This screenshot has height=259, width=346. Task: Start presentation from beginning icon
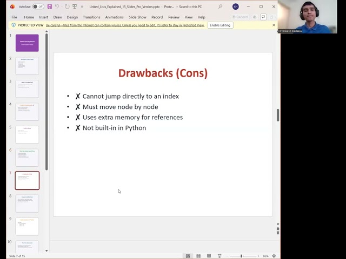coord(75,6)
